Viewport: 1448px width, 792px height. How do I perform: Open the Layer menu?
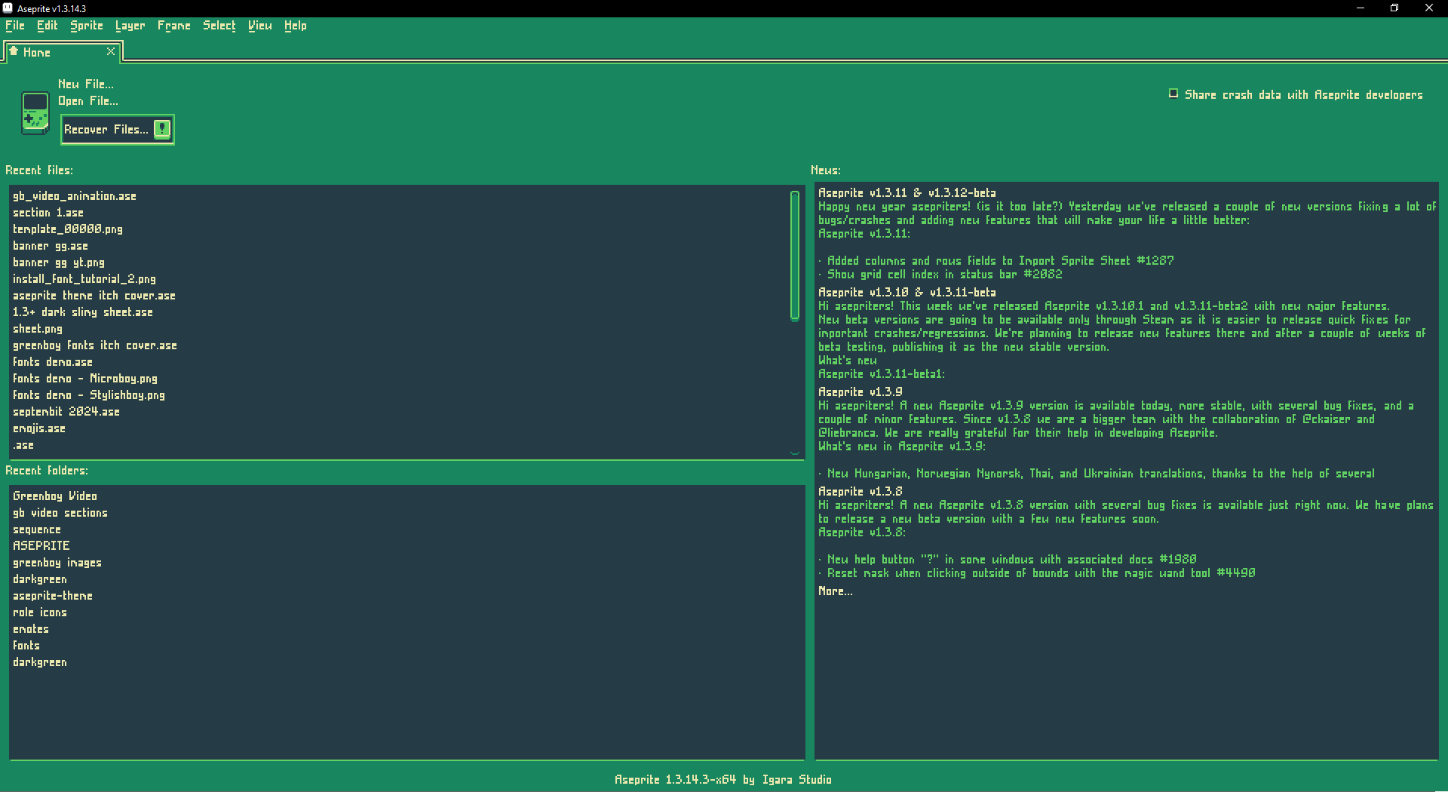[x=130, y=26]
